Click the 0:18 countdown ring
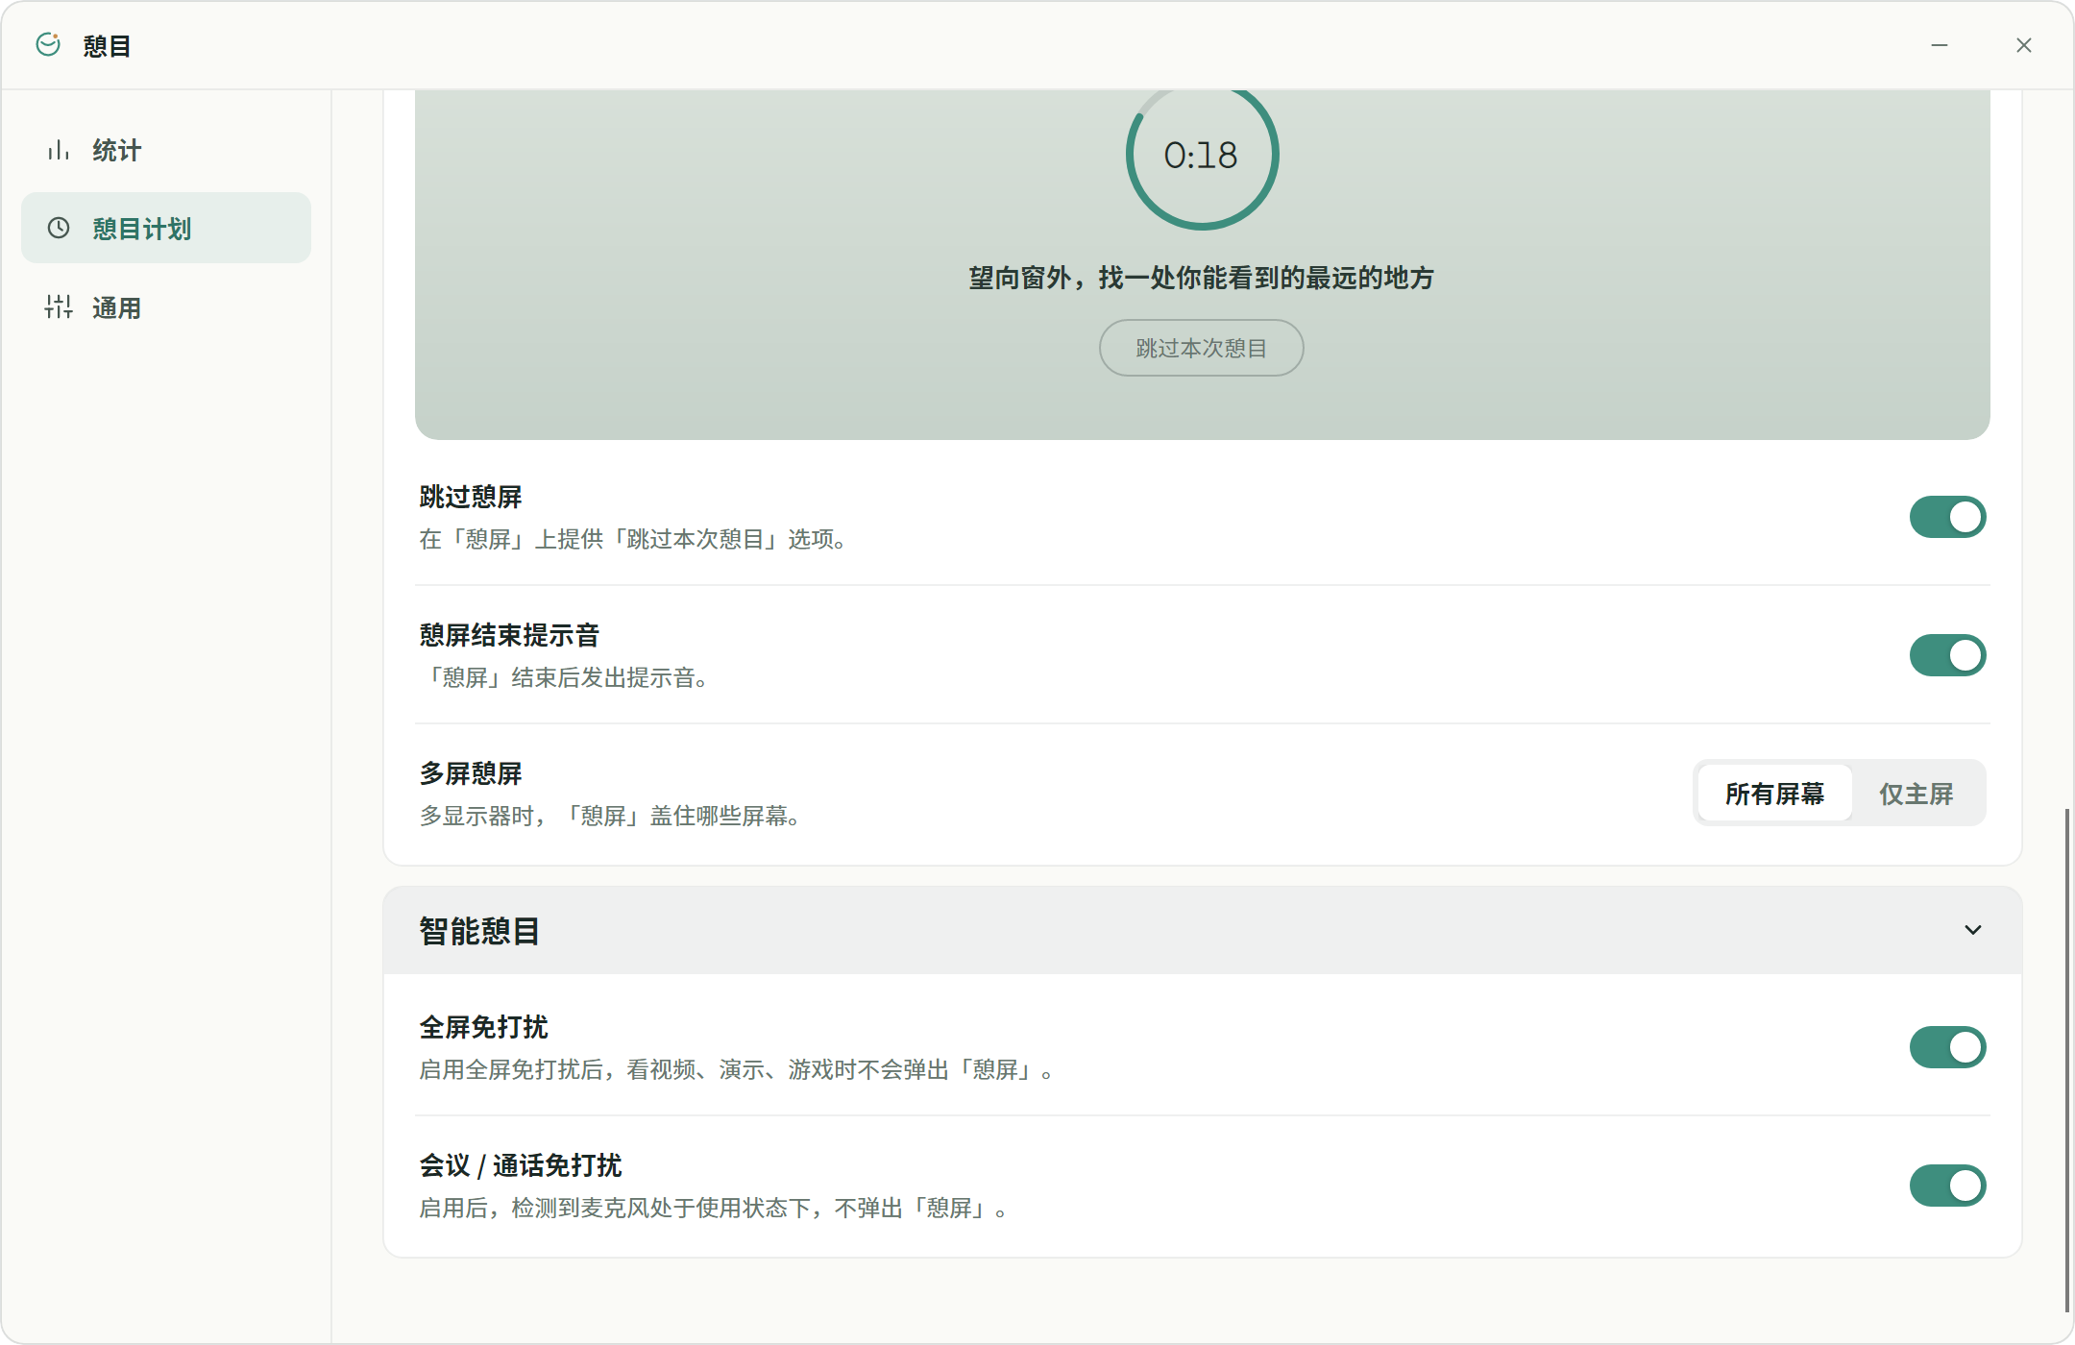 tap(1202, 155)
